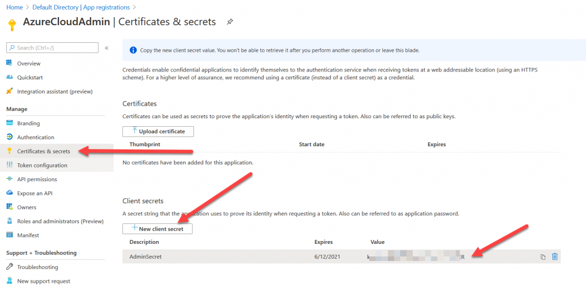The width and height of the screenshot is (586, 289).
Task: Collapse the sidebar with the double chevron
Action: pos(106,48)
